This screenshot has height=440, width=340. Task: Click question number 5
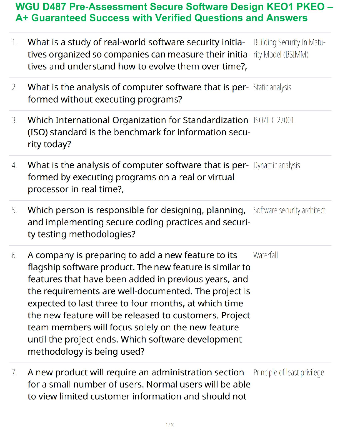click(x=14, y=211)
